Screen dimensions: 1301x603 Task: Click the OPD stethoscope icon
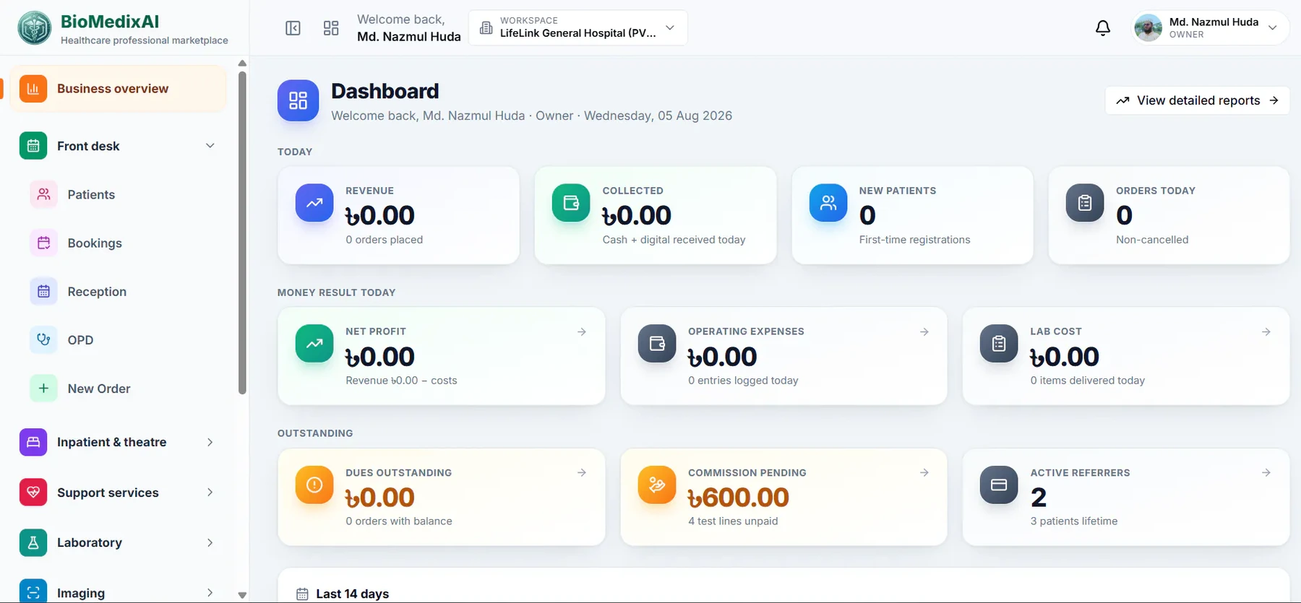[43, 339]
